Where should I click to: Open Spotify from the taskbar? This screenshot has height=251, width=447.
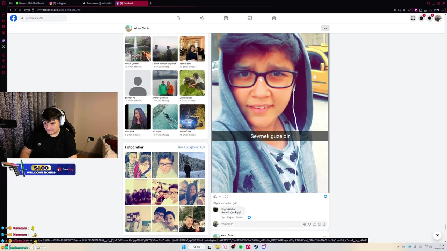click(241, 247)
